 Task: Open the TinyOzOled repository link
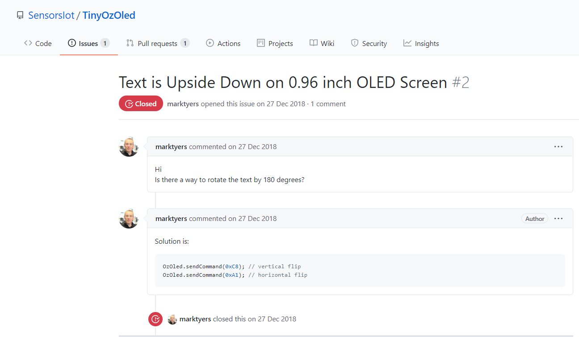(x=109, y=16)
